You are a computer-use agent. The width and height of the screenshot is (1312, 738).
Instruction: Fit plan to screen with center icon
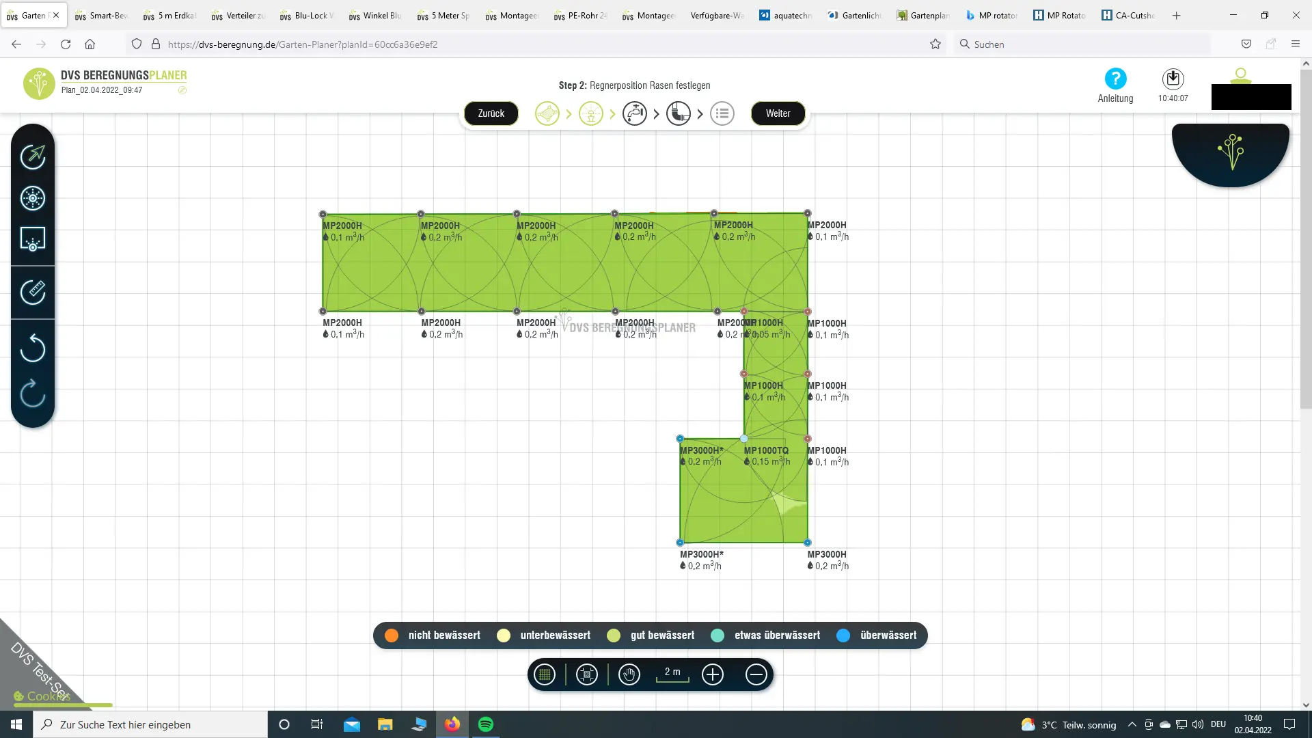click(587, 675)
